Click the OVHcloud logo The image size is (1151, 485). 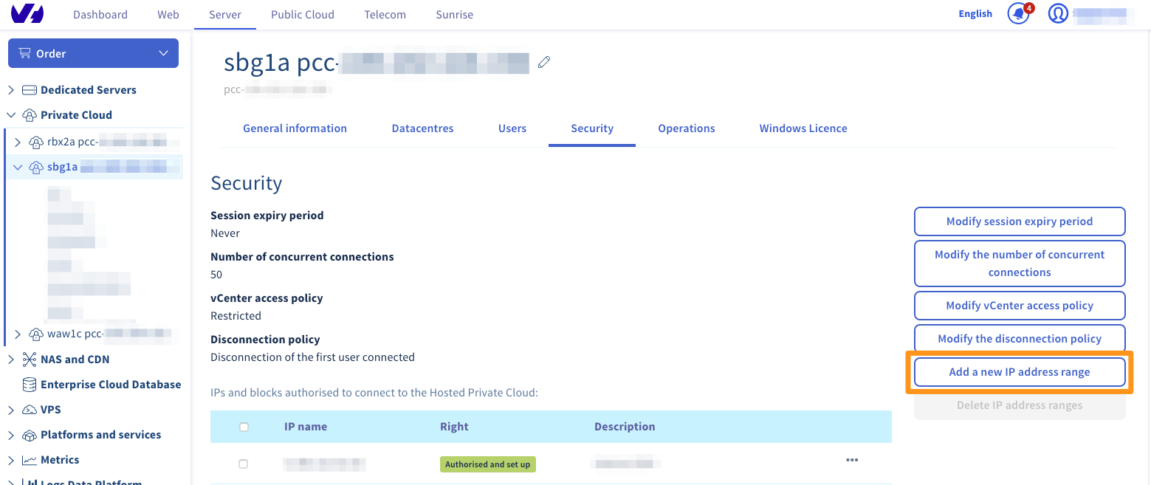27,13
